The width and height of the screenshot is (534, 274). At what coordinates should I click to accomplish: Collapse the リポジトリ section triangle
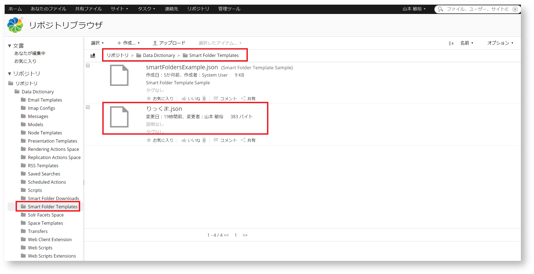(x=10, y=74)
